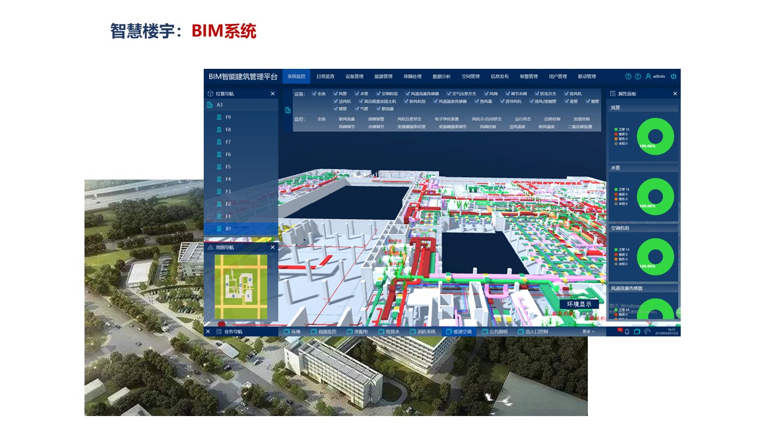
Task: Click the floor icon next to F9
Action: tap(219, 117)
